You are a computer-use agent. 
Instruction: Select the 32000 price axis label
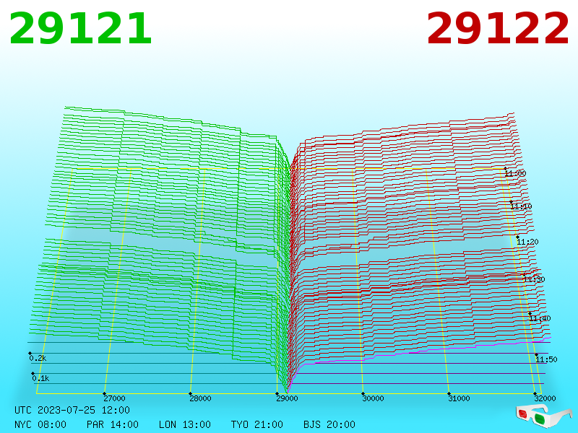tap(545, 398)
